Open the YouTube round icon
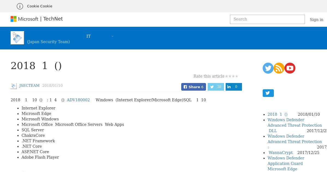Image resolution: width=327 pixels, height=172 pixels. [290, 68]
